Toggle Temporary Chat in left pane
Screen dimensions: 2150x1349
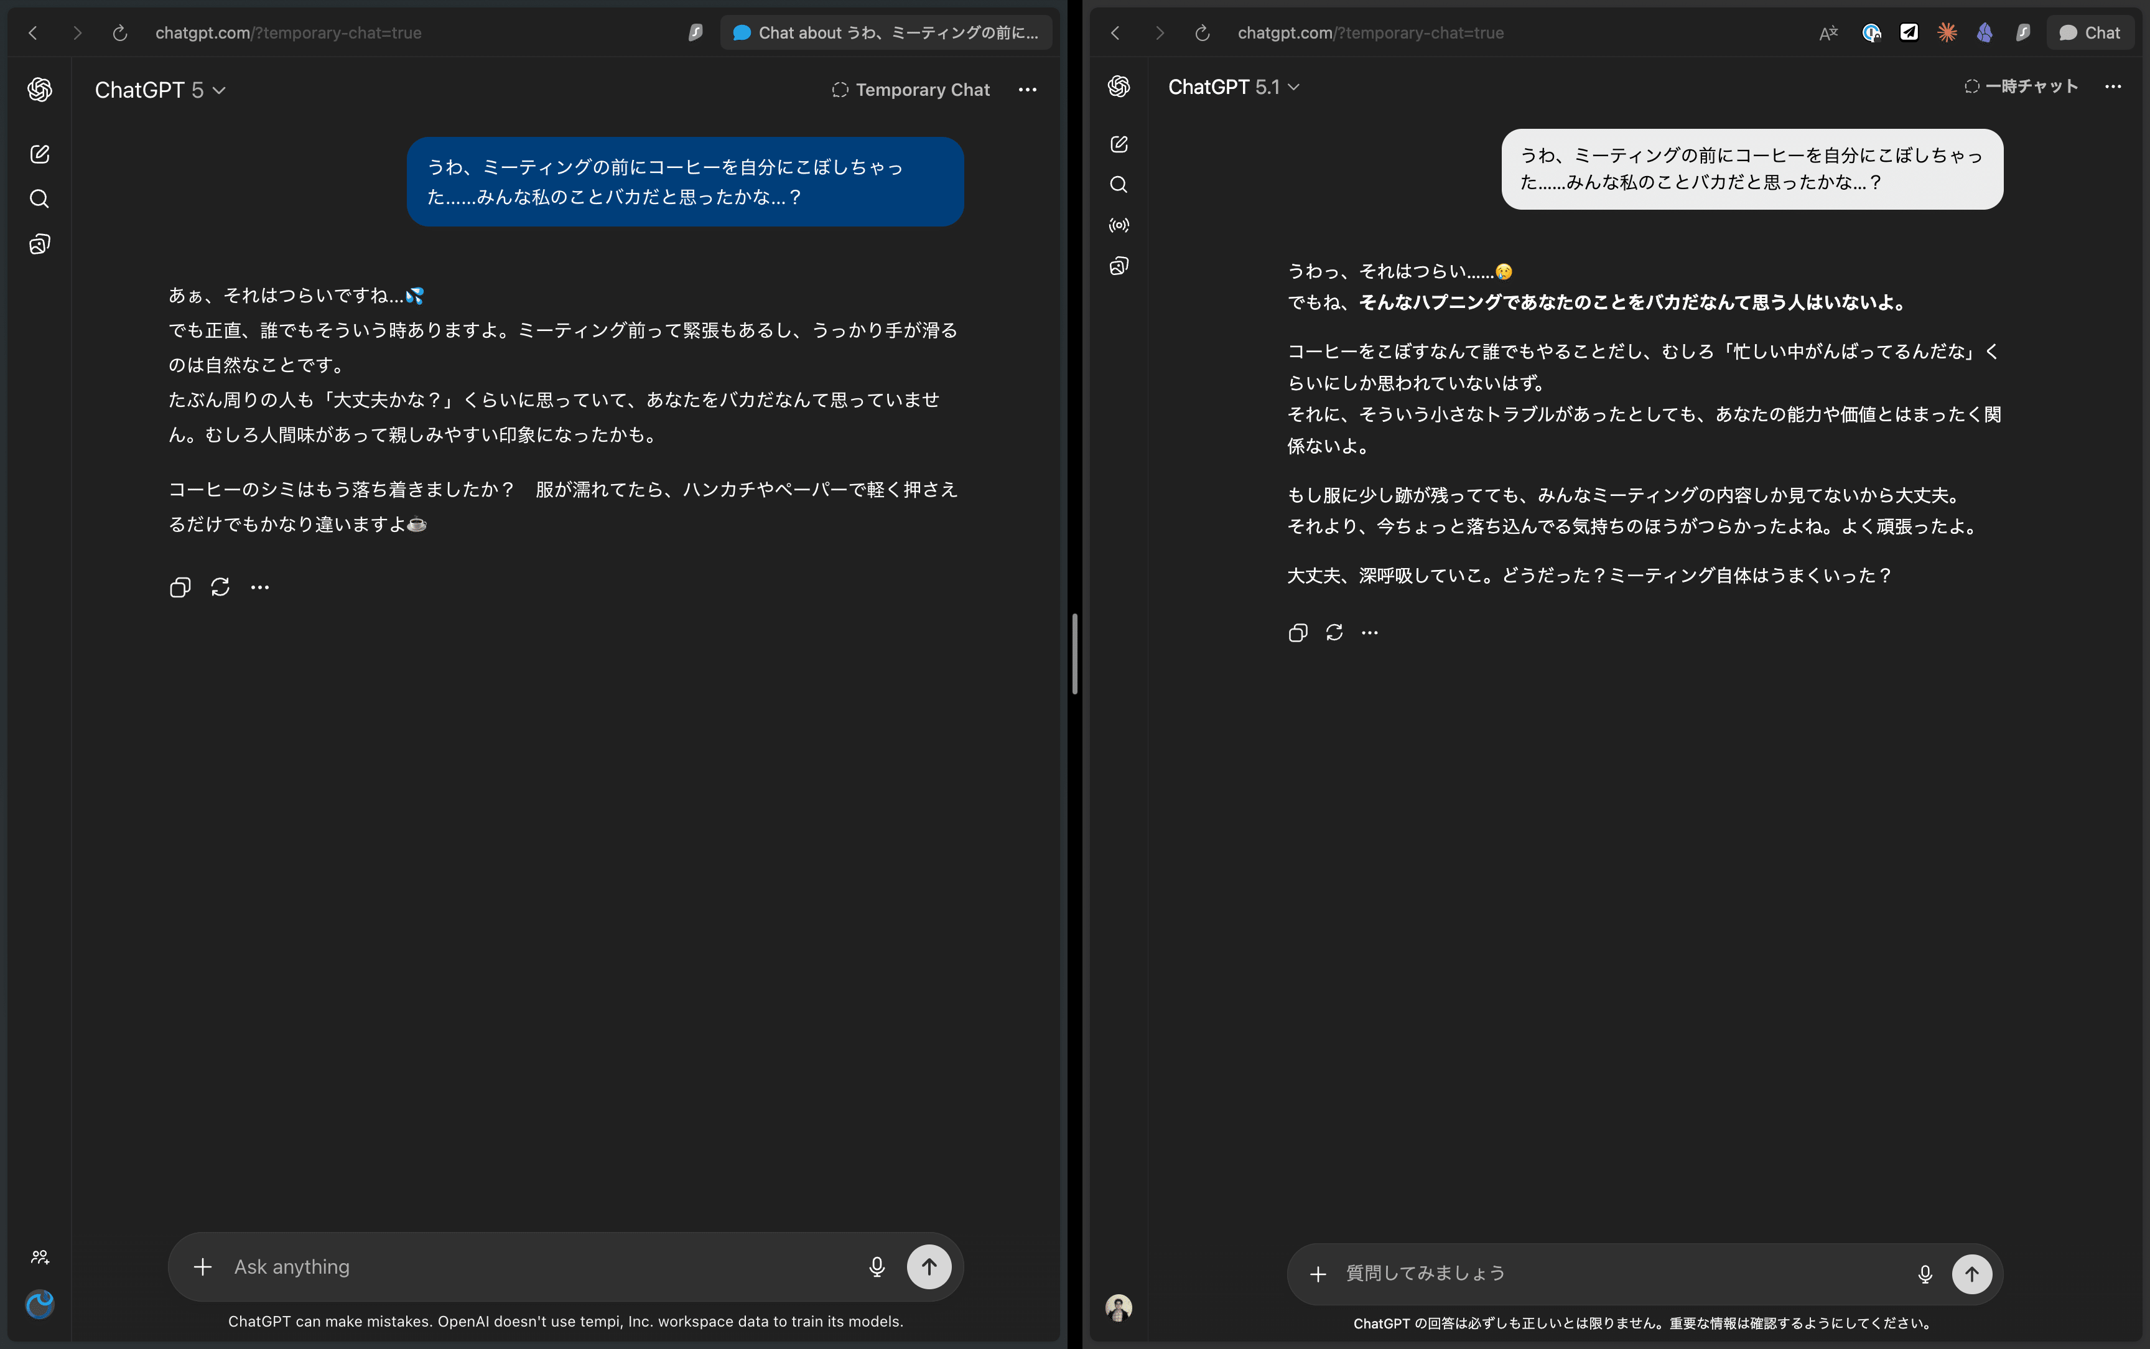tap(911, 90)
